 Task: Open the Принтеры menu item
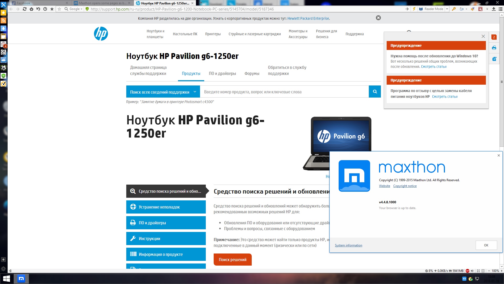[213, 34]
